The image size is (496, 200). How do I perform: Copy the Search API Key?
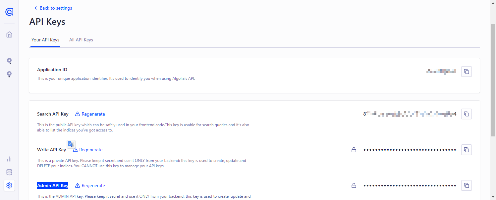(467, 114)
